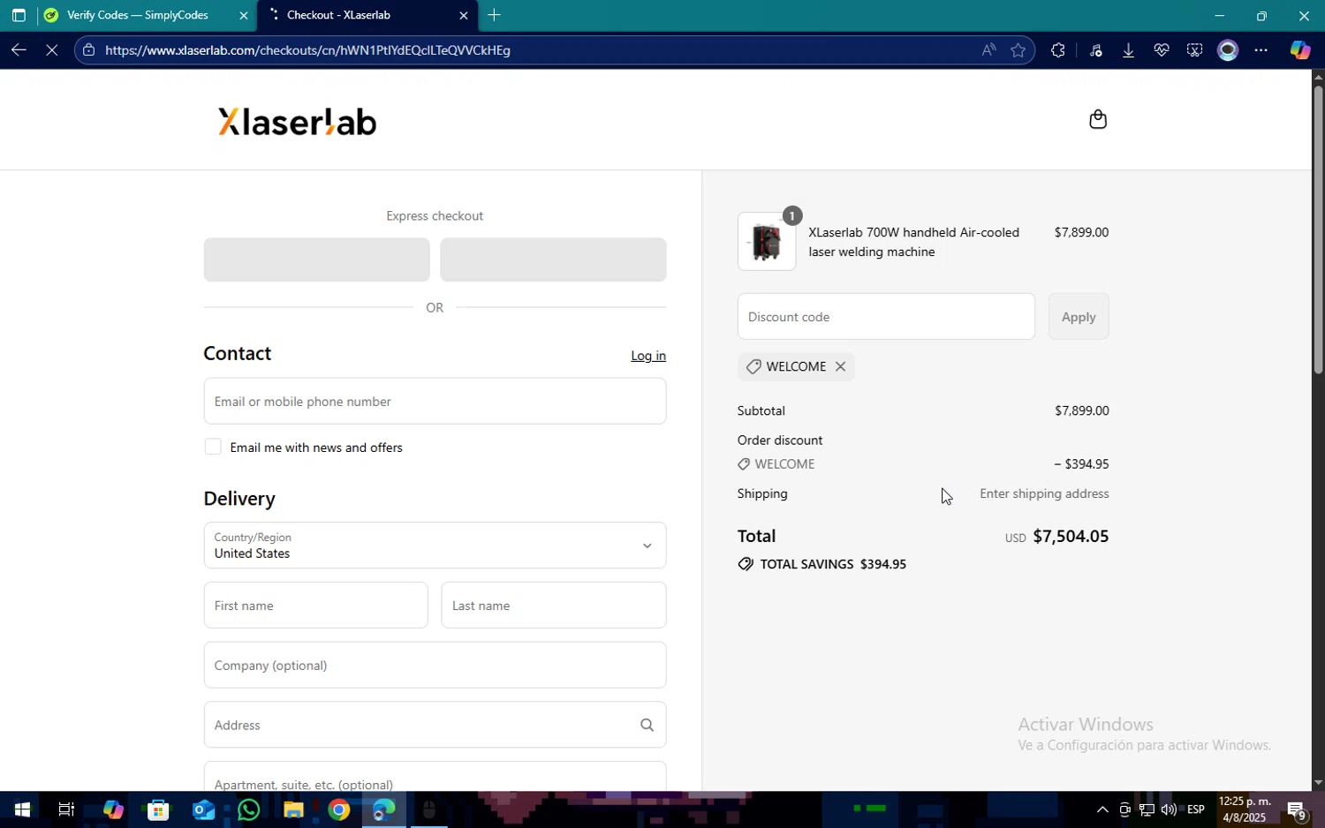Image resolution: width=1325 pixels, height=828 pixels.
Task: Open the Windows Start menu
Action: click(x=21, y=809)
